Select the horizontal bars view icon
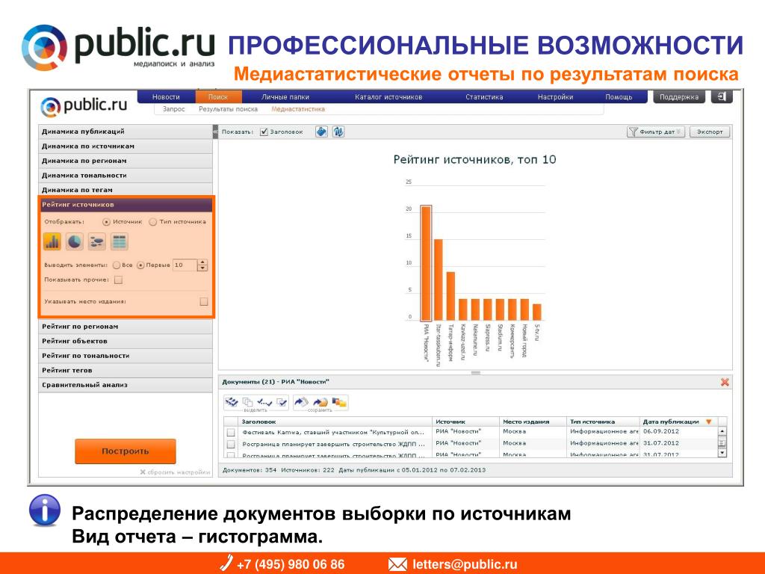The image size is (765, 574). (x=96, y=241)
